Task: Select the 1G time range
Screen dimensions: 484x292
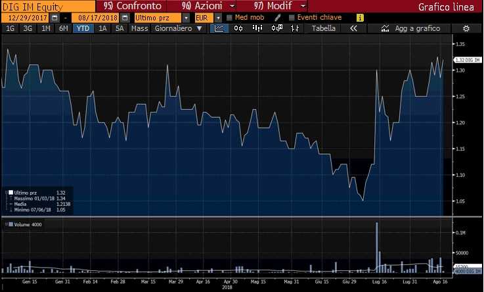Action: [11, 28]
